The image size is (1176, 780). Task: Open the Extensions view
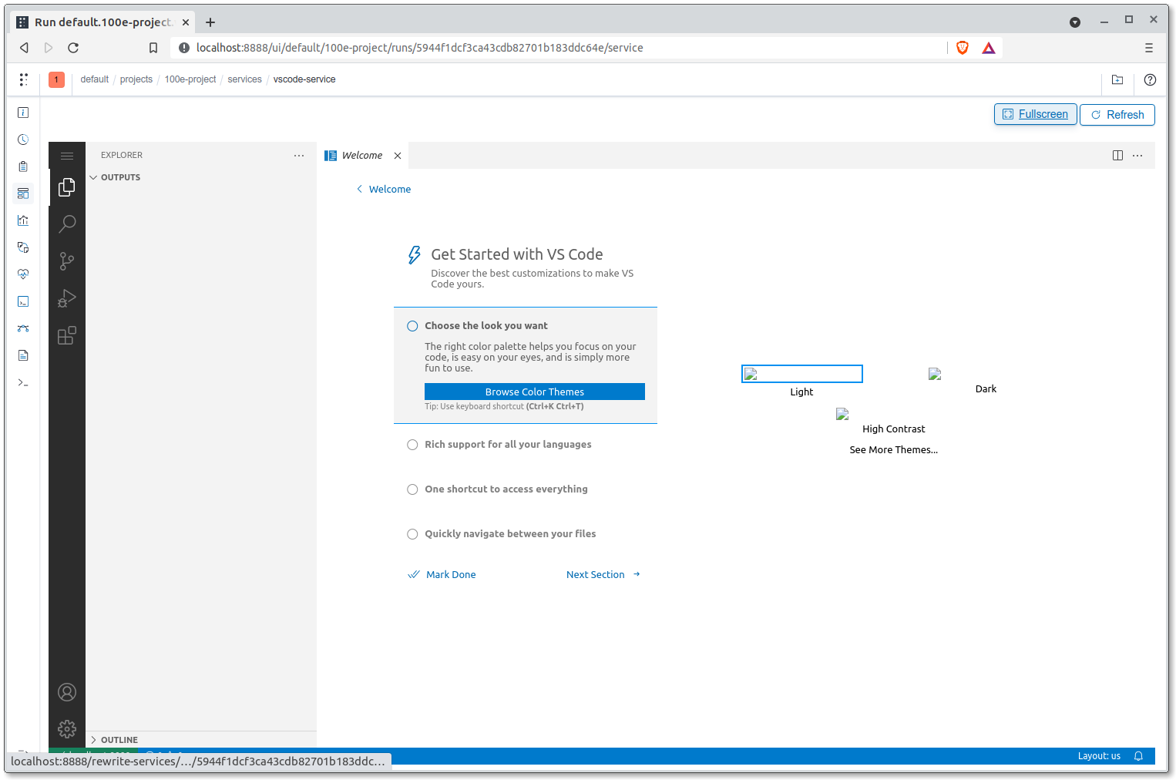pos(67,335)
